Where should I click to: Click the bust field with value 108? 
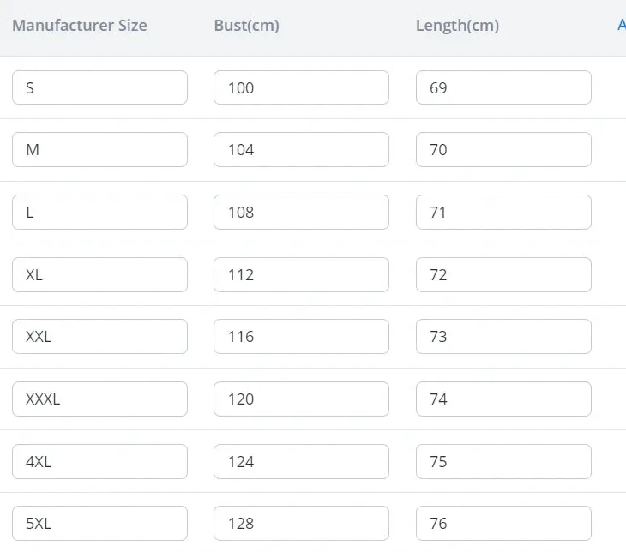301,212
